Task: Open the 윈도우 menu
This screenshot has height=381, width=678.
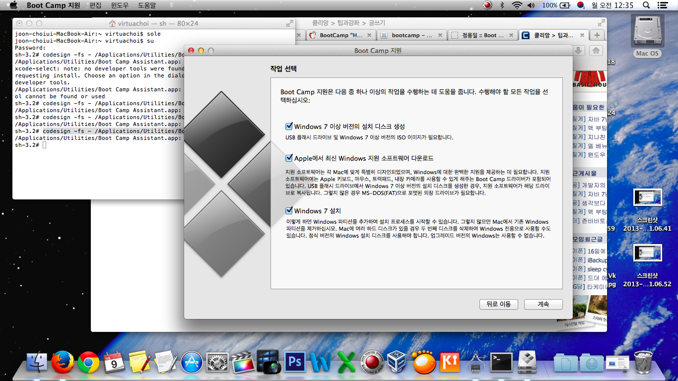Action: [120, 5]
